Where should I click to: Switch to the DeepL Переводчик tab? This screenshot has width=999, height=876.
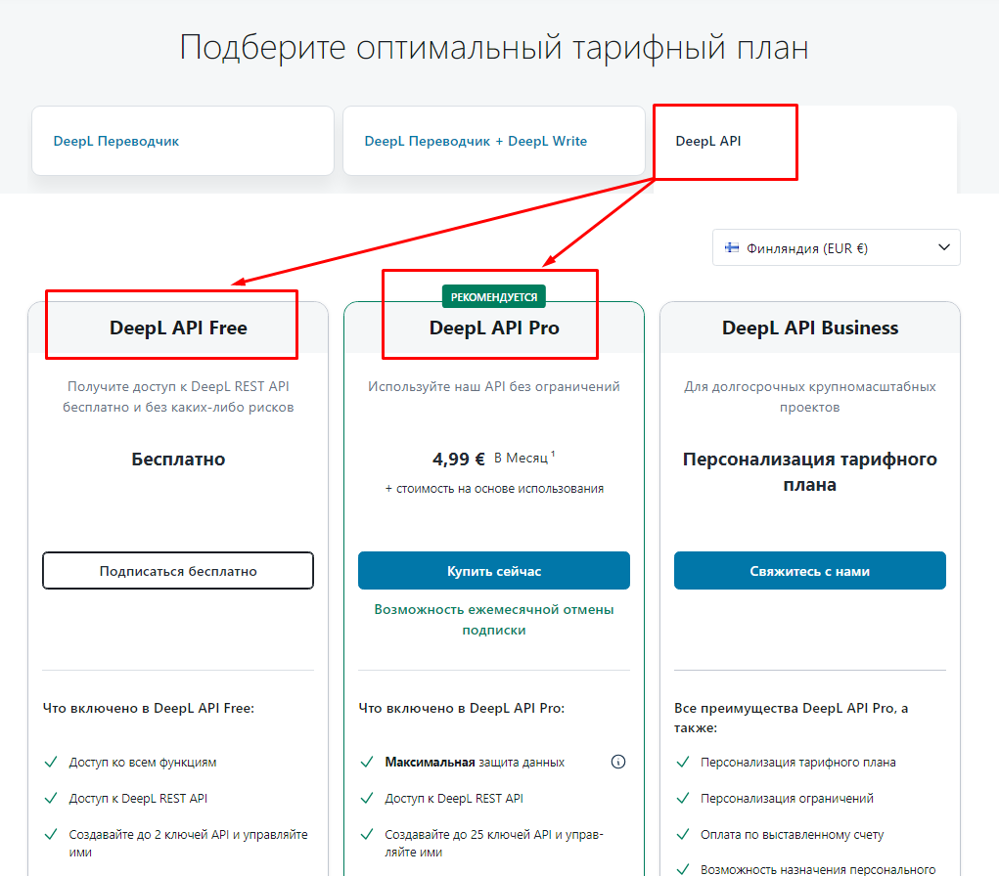[182, 141]
